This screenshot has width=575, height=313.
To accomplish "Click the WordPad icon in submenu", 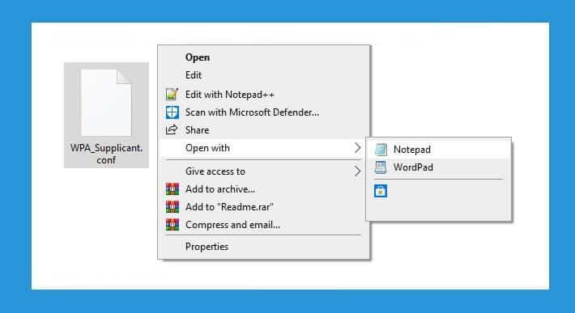I will click(x=381, y=167).
